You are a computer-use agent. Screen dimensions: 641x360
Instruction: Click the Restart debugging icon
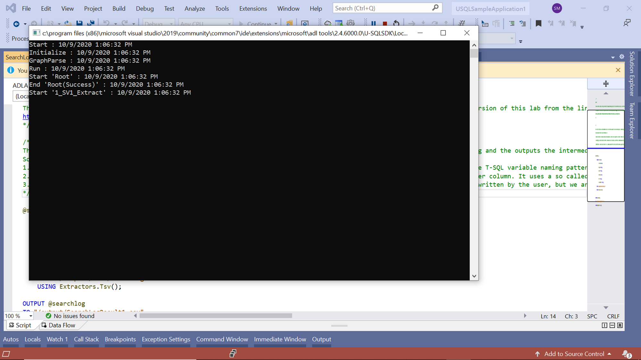click(396, 23)
